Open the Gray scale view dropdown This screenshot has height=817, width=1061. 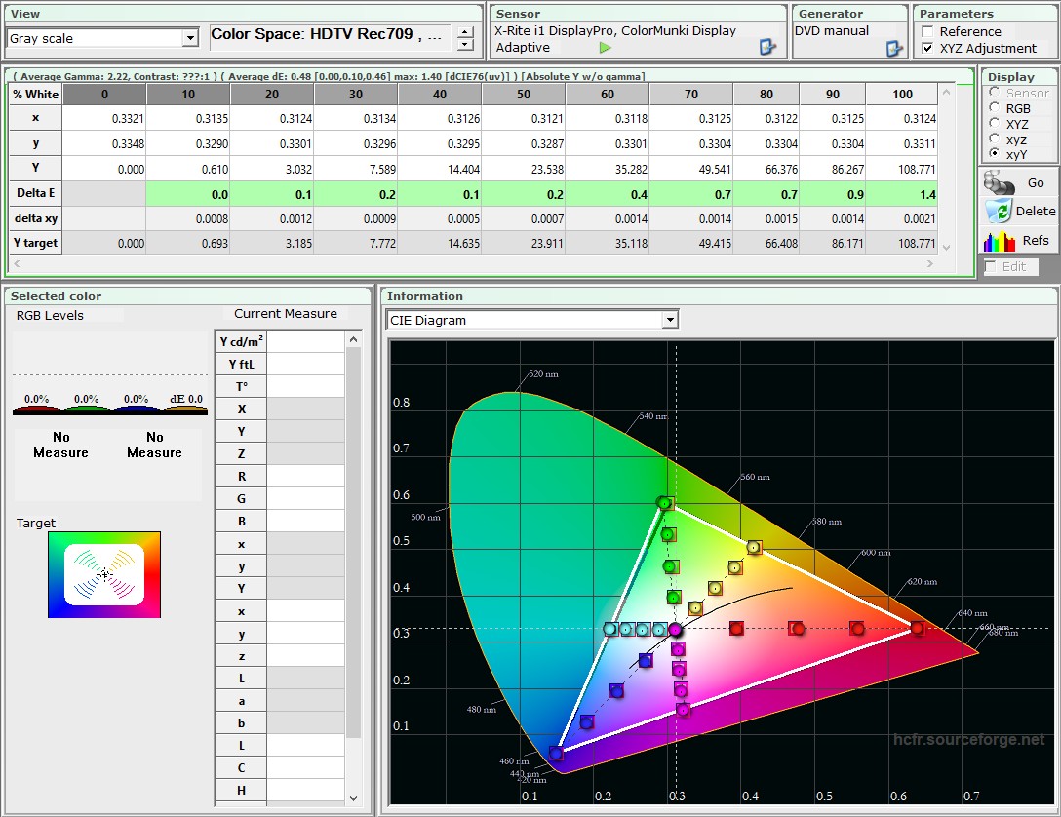[x=190, y=38]
